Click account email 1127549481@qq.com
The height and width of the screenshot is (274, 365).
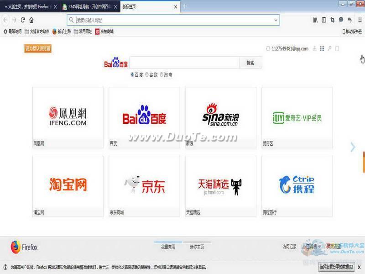290,48
